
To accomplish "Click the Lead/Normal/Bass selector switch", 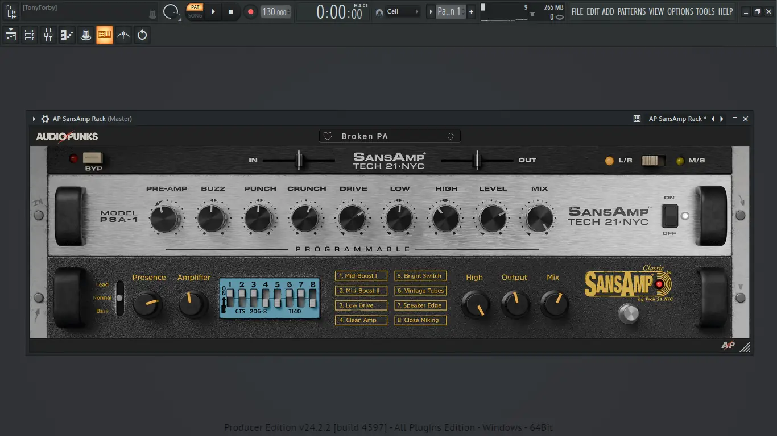I will pos(119,297).
